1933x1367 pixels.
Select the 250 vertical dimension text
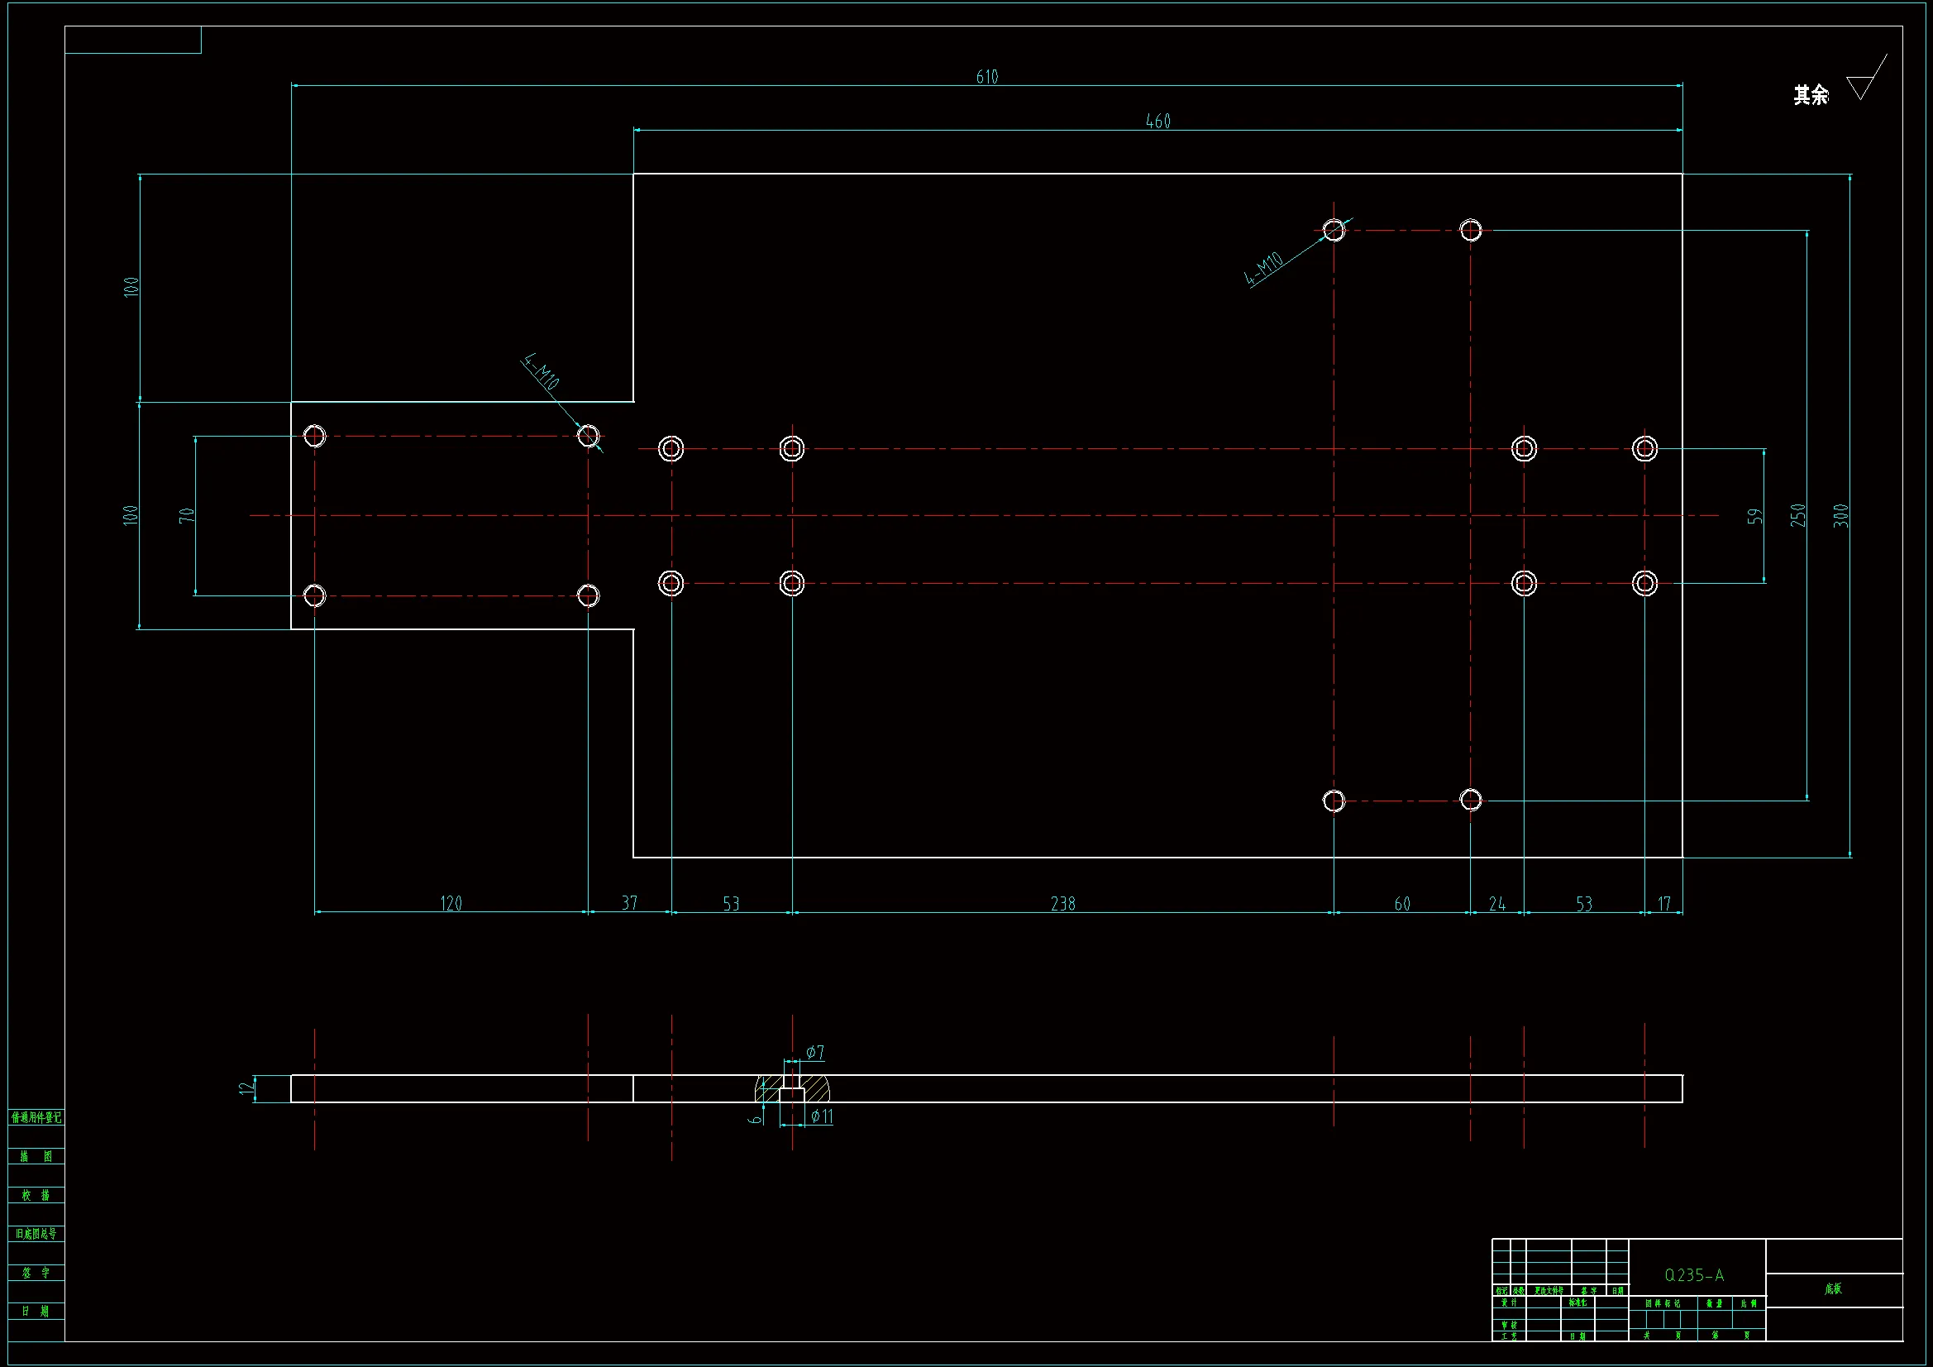coord(1797,515)
